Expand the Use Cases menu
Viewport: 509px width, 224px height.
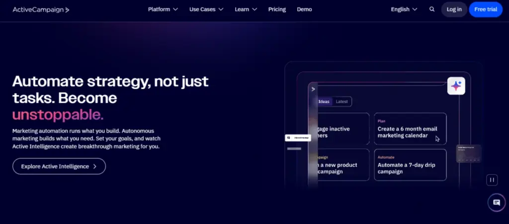coord(206,9)
